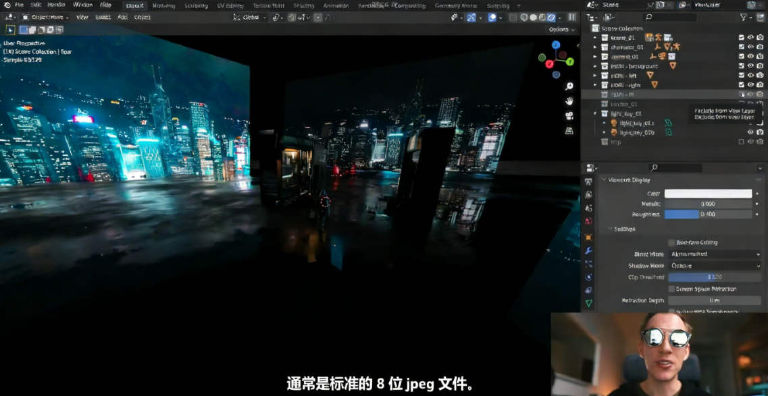Click the move hand icon in viewport
The image size is (768, 396).
pos(568,101)
